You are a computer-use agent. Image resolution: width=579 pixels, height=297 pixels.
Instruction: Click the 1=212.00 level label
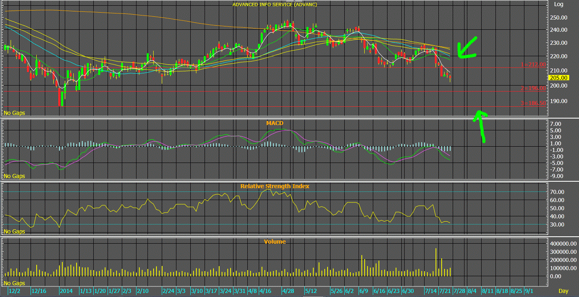point(534,65)
